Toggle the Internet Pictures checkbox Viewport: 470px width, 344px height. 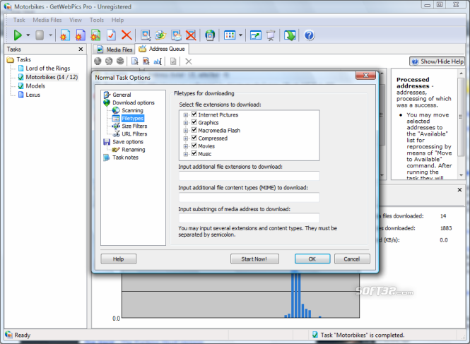point(194,114)
